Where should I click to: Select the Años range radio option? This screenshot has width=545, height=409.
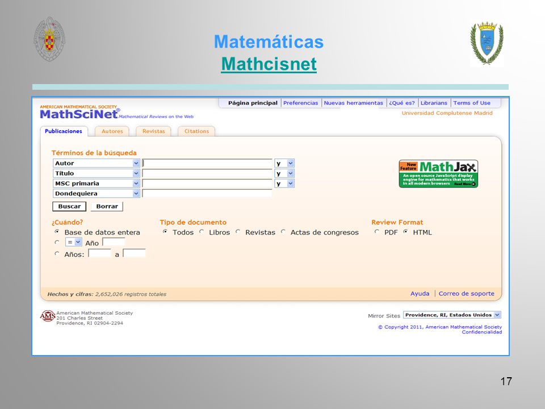coord(57,253)
